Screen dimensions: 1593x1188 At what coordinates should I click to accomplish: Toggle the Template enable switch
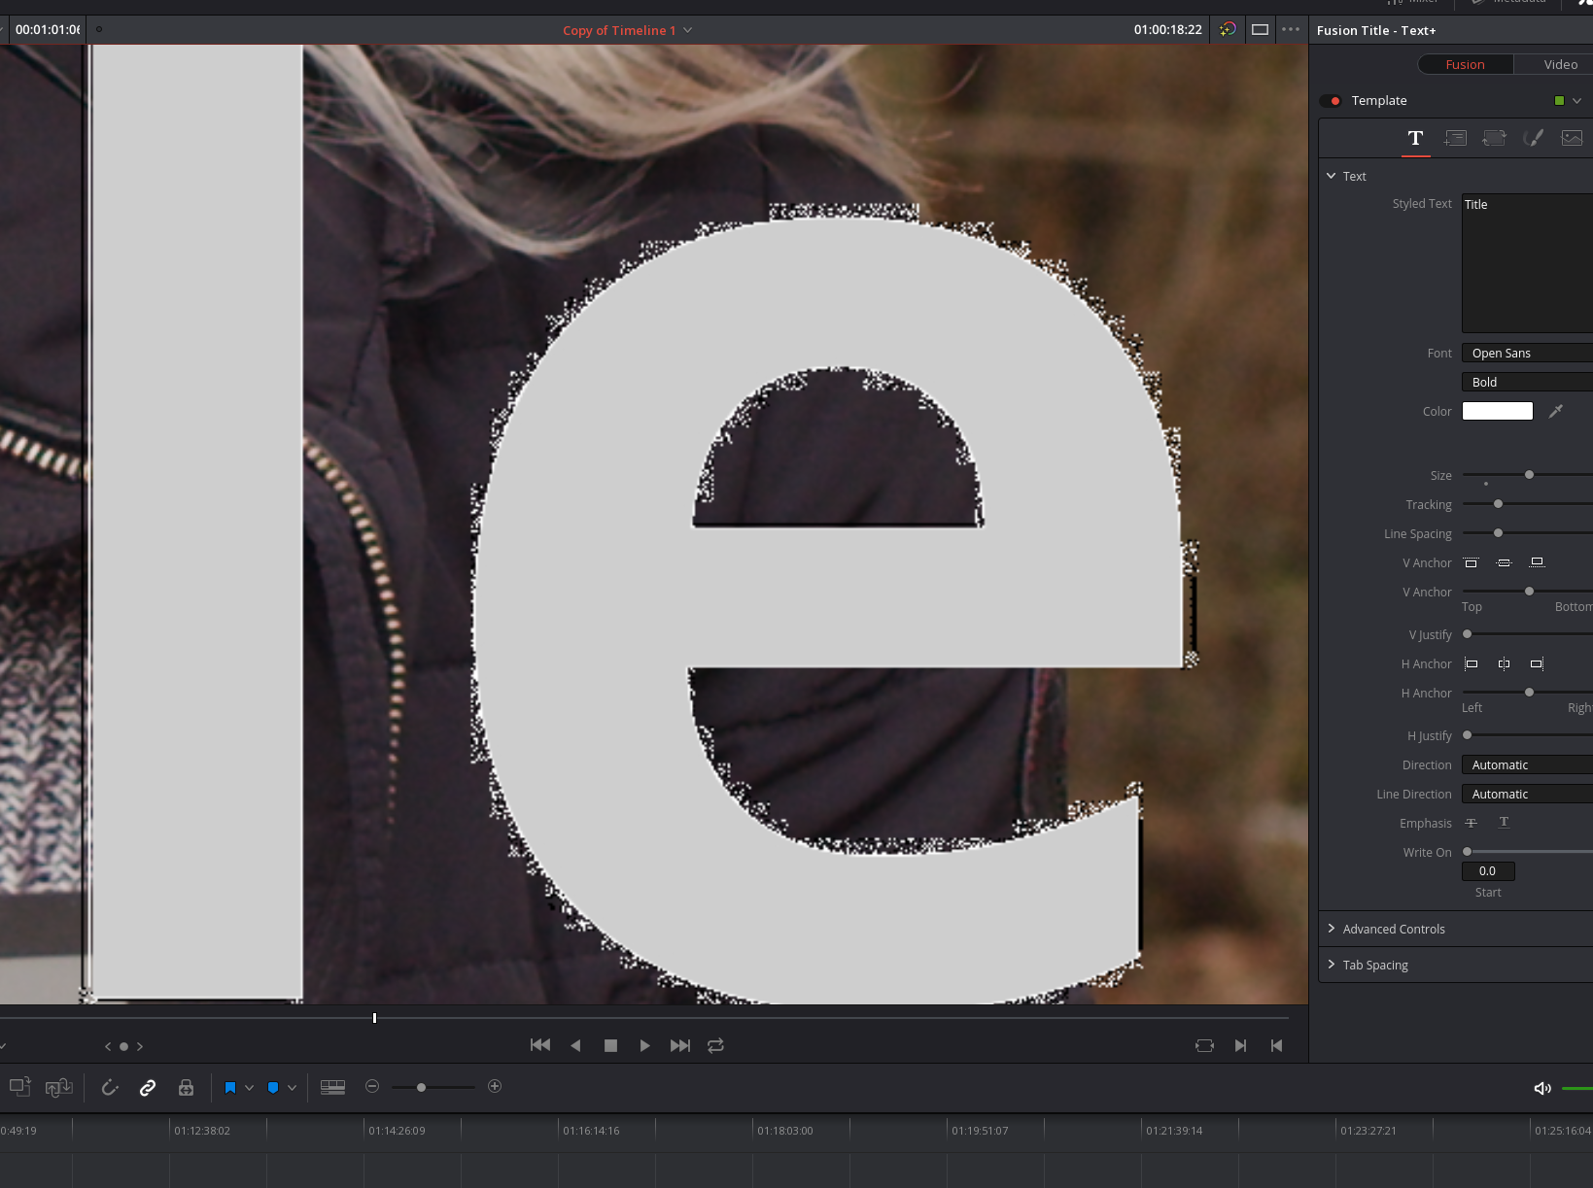pos(1331,101)
